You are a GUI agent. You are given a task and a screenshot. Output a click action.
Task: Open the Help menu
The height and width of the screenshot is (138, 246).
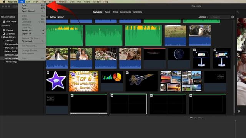click(x=106, y=2)
